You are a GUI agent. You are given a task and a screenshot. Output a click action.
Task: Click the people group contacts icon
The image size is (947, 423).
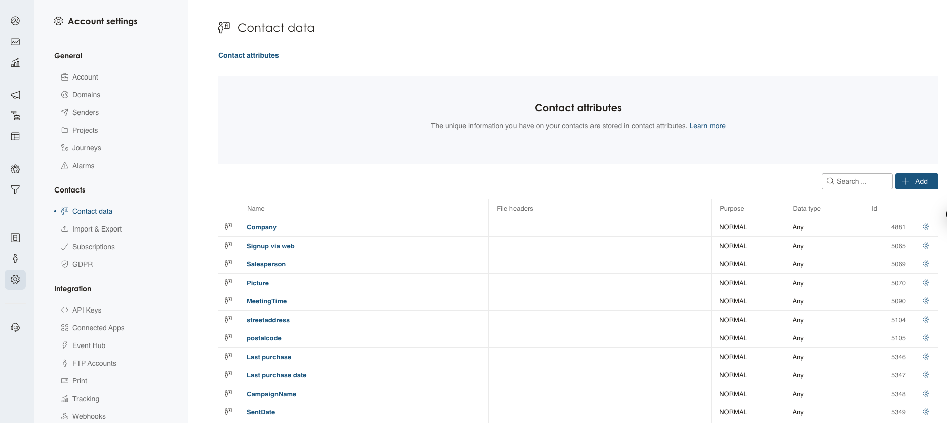15,169
